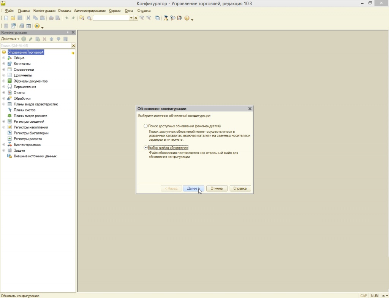The image size is (389, 298).
Task: Open the Конфигурация menu
Action: point(44,11)
